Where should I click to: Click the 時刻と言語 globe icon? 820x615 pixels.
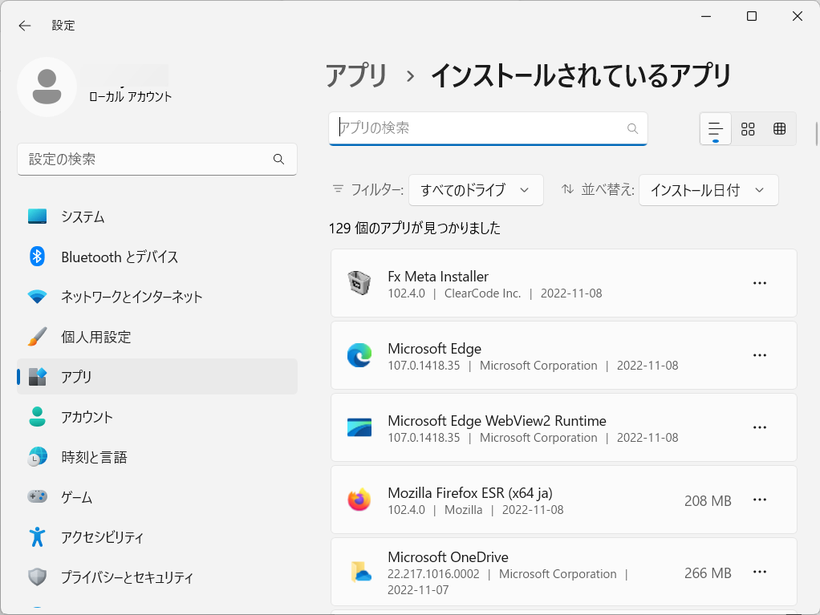37,457
